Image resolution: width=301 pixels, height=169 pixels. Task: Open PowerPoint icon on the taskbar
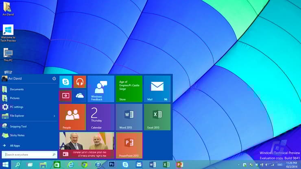tap(180, 165)
